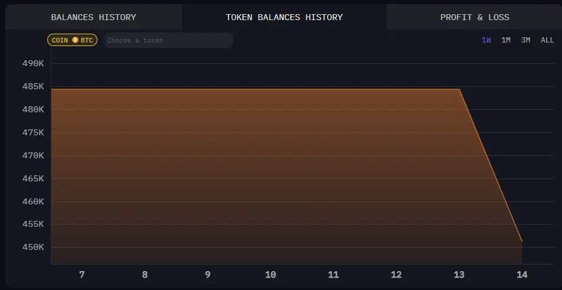Viewport: 562px width, 290px height.
Task: Click the 480K y-axis label
Action: pos(33,109)
